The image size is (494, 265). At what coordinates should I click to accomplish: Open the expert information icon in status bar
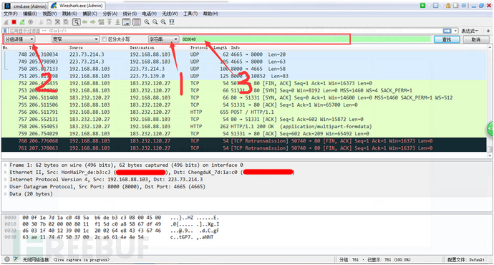[x=7, y=259]
